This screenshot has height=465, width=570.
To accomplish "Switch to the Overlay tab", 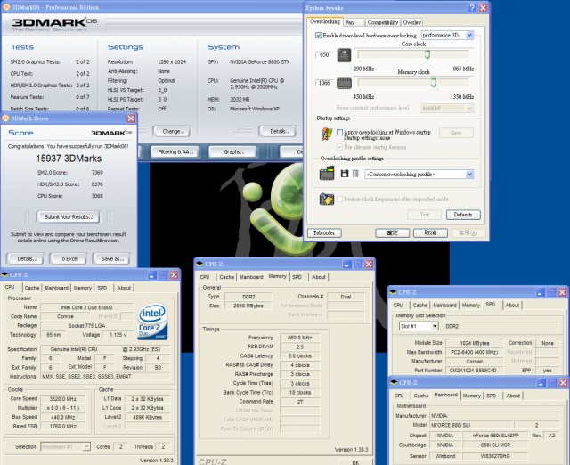I will [411, 22].
